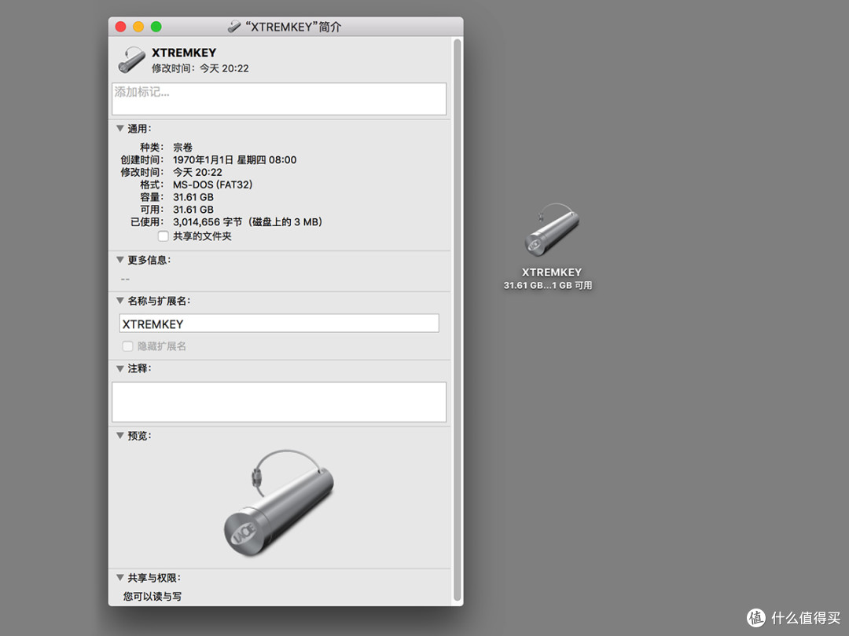Click the MS-DOS (FAT32) format value
The width and height of the screenshot is (849, 636).
click(x=213, y=185)
